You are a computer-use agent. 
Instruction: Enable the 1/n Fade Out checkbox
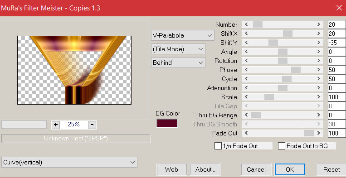[x=218, y=146]
